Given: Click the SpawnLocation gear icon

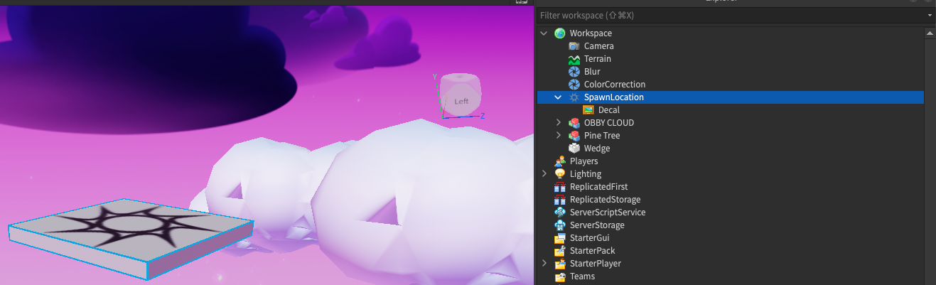Looking at the screenshot, I should point(574,97).
